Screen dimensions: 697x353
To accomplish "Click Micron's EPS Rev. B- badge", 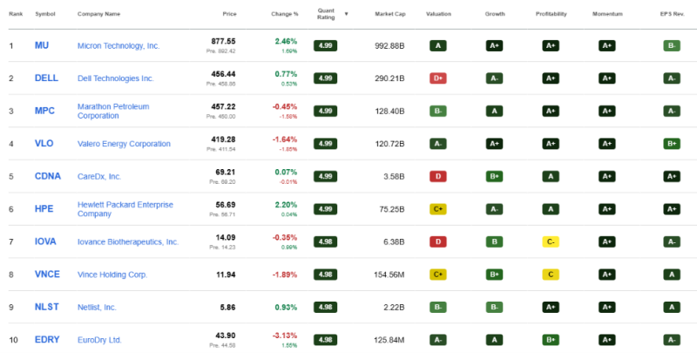I will [x=672, y=46].
